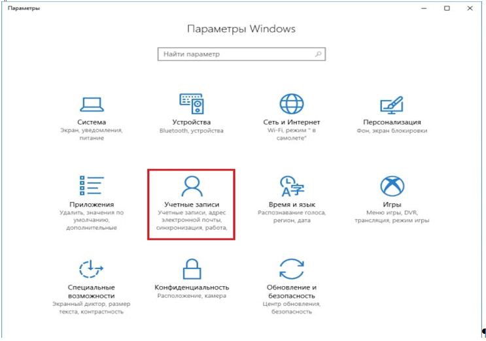Screen dimensions: 486x341
Task: Open the Персонализация paintbrush icon
Action: click(x=392, y=105)
